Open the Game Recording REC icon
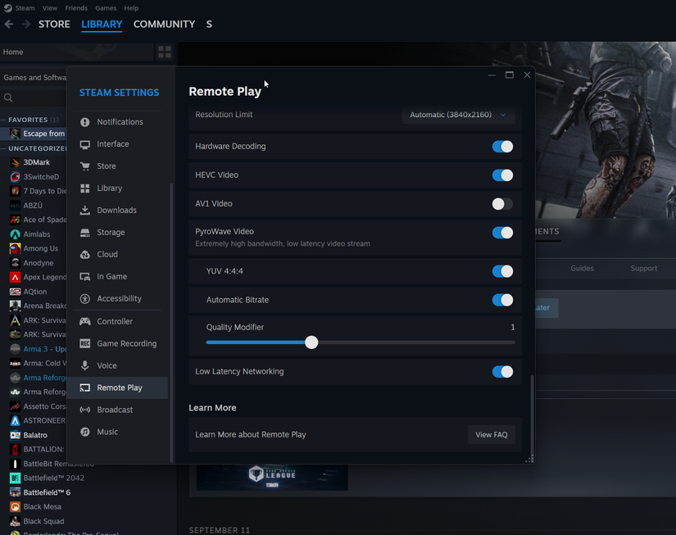The height and width of the screenshot is (535, 676). point(85,343)
